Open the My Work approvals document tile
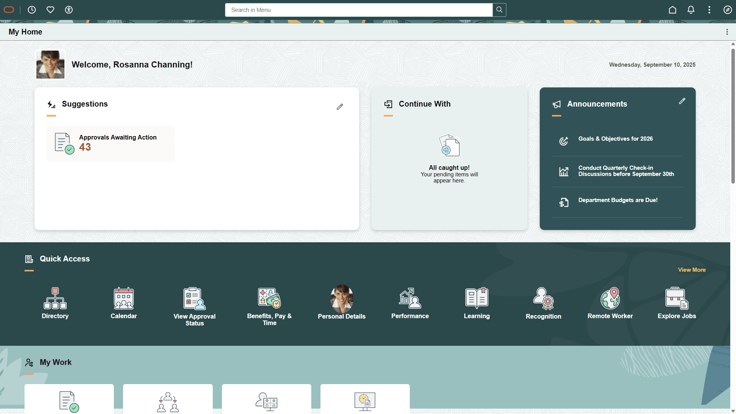The height and width of the screenshot is (414, 736). tap(69, 399)
